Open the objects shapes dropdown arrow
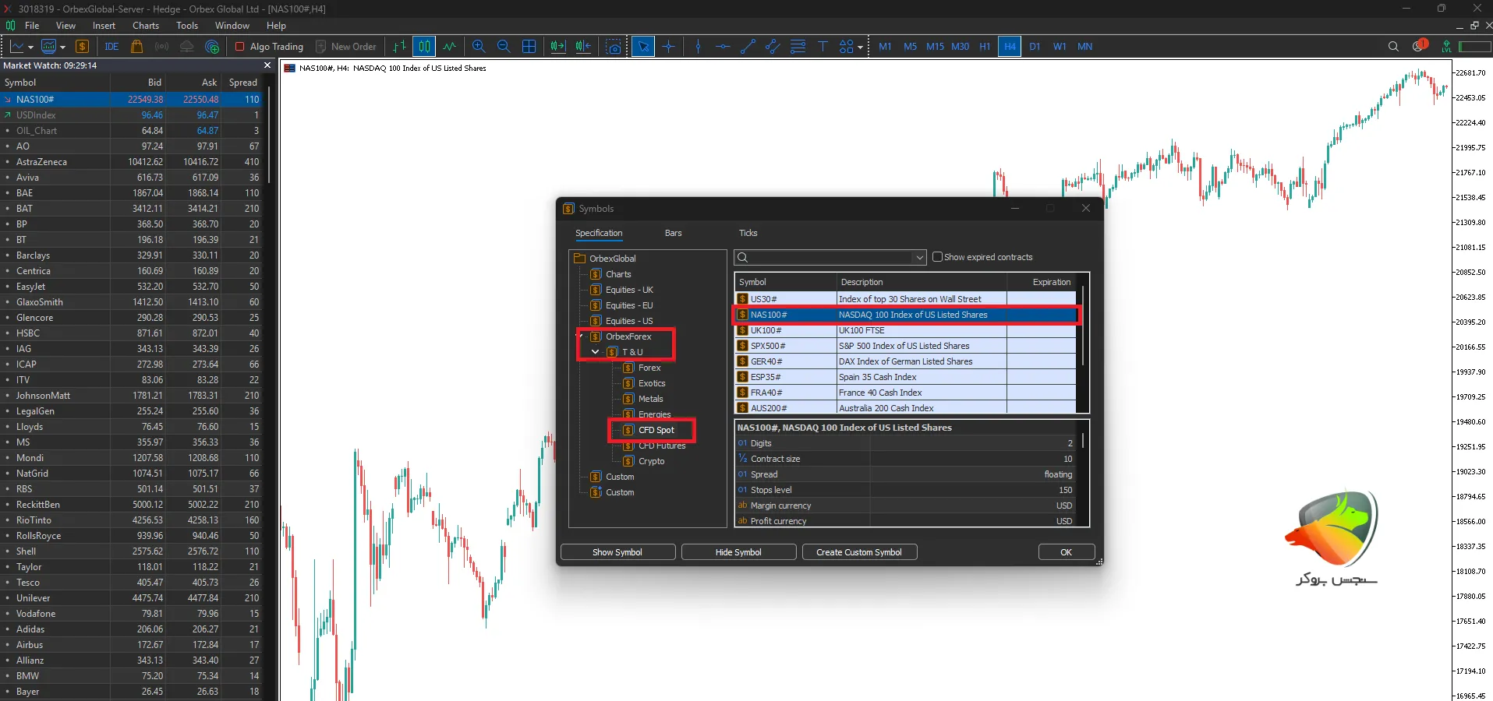Screen dimensions: 1493x701 click(x=860, y=48)
